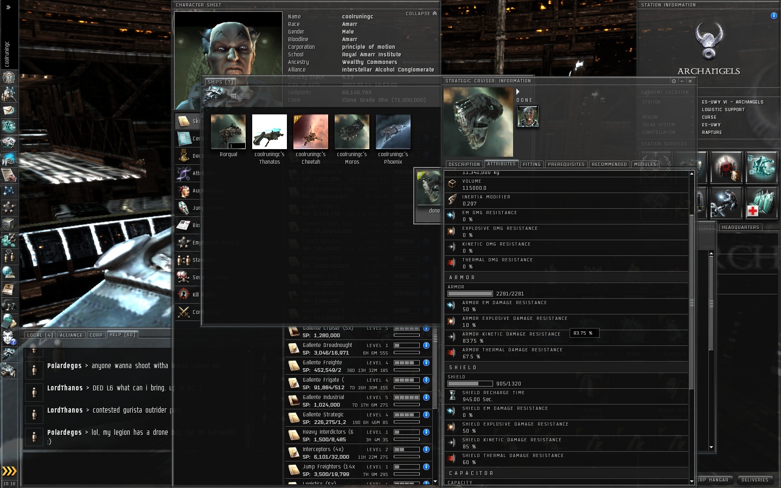This screenshot has width=781, height=488.
Task: Open Decorations medal icon in character sheet
Action: [x=183, y=156]
